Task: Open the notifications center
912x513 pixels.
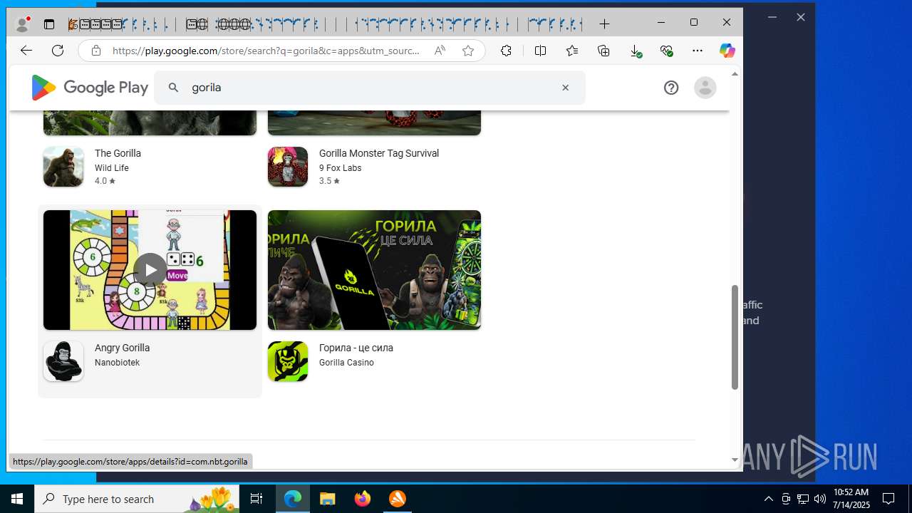Action: coord(888,499)
